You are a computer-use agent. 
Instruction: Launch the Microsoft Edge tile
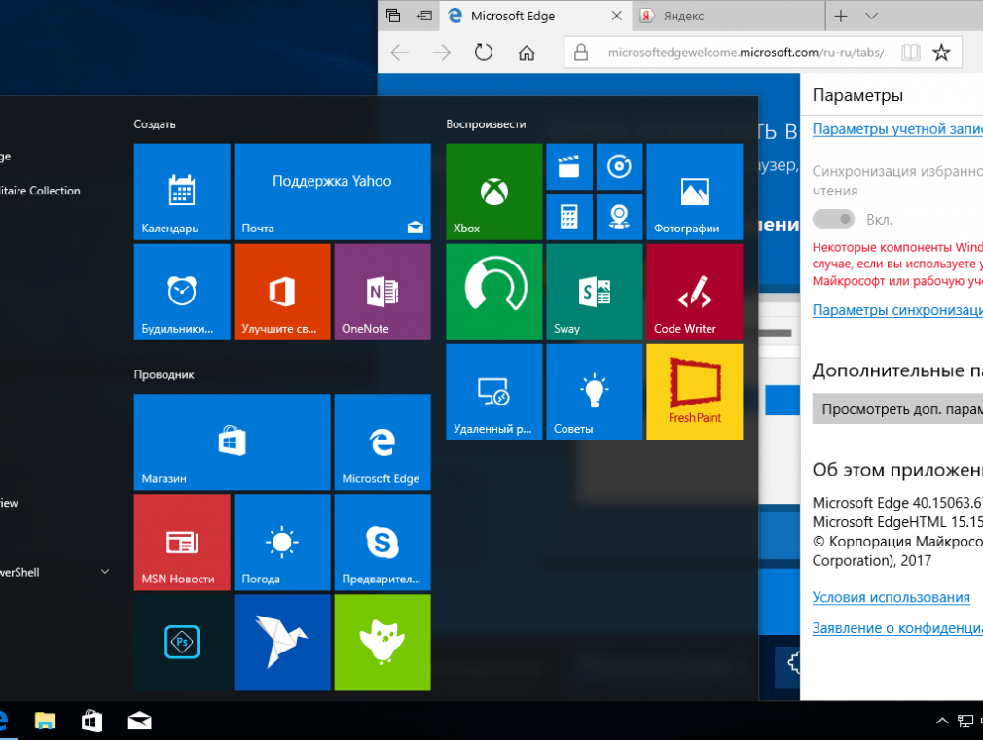(382, 442)
